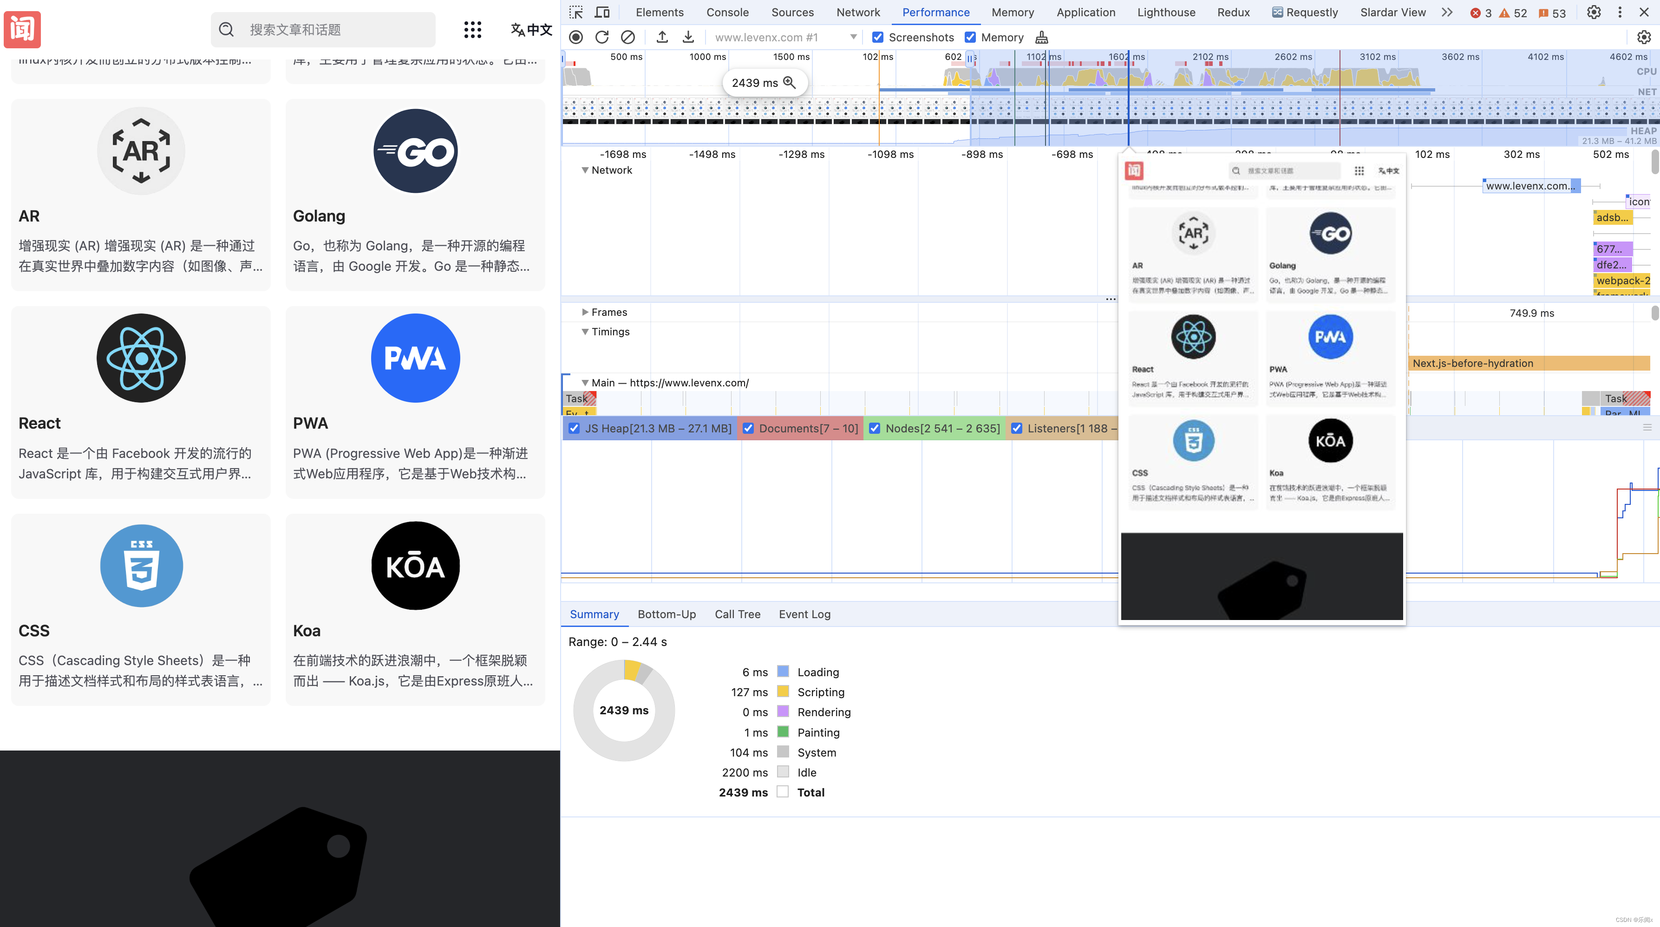Click the www.levenx.com network request bar
This screenshot has height=927, width=1660.
tap(1532, 186)
